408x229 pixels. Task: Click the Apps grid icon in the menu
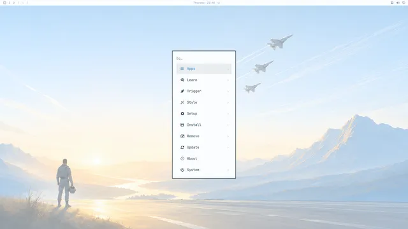182,69
